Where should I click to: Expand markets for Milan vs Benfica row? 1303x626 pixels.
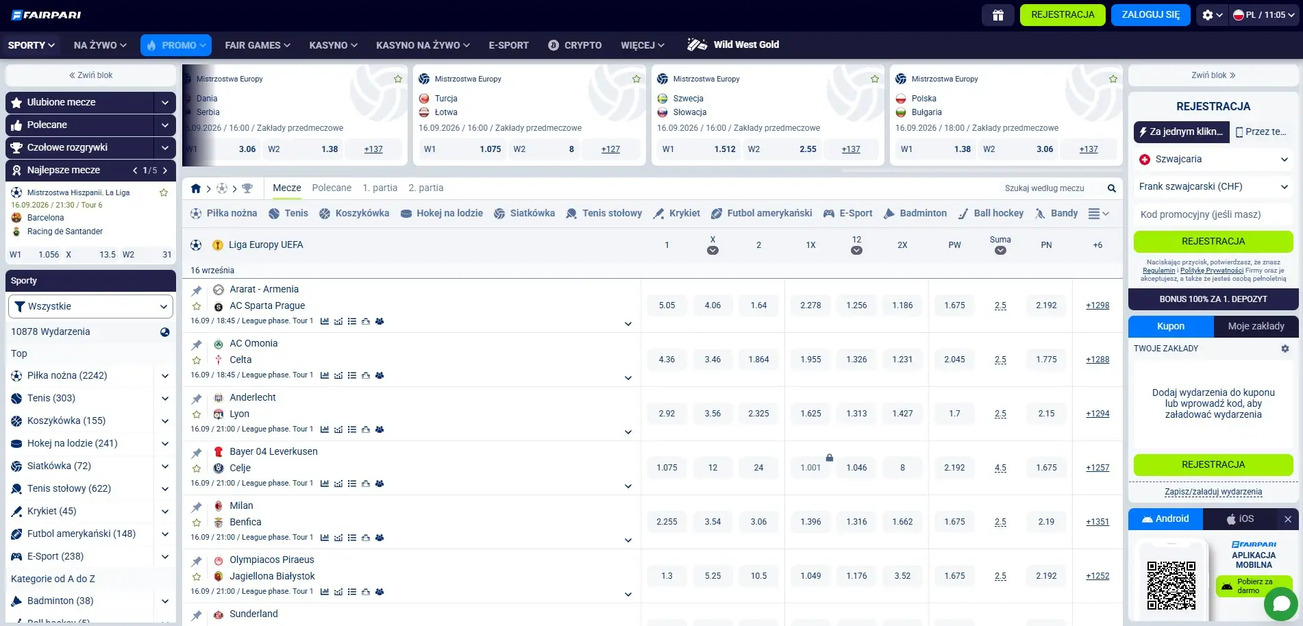(x=628, y=540)
